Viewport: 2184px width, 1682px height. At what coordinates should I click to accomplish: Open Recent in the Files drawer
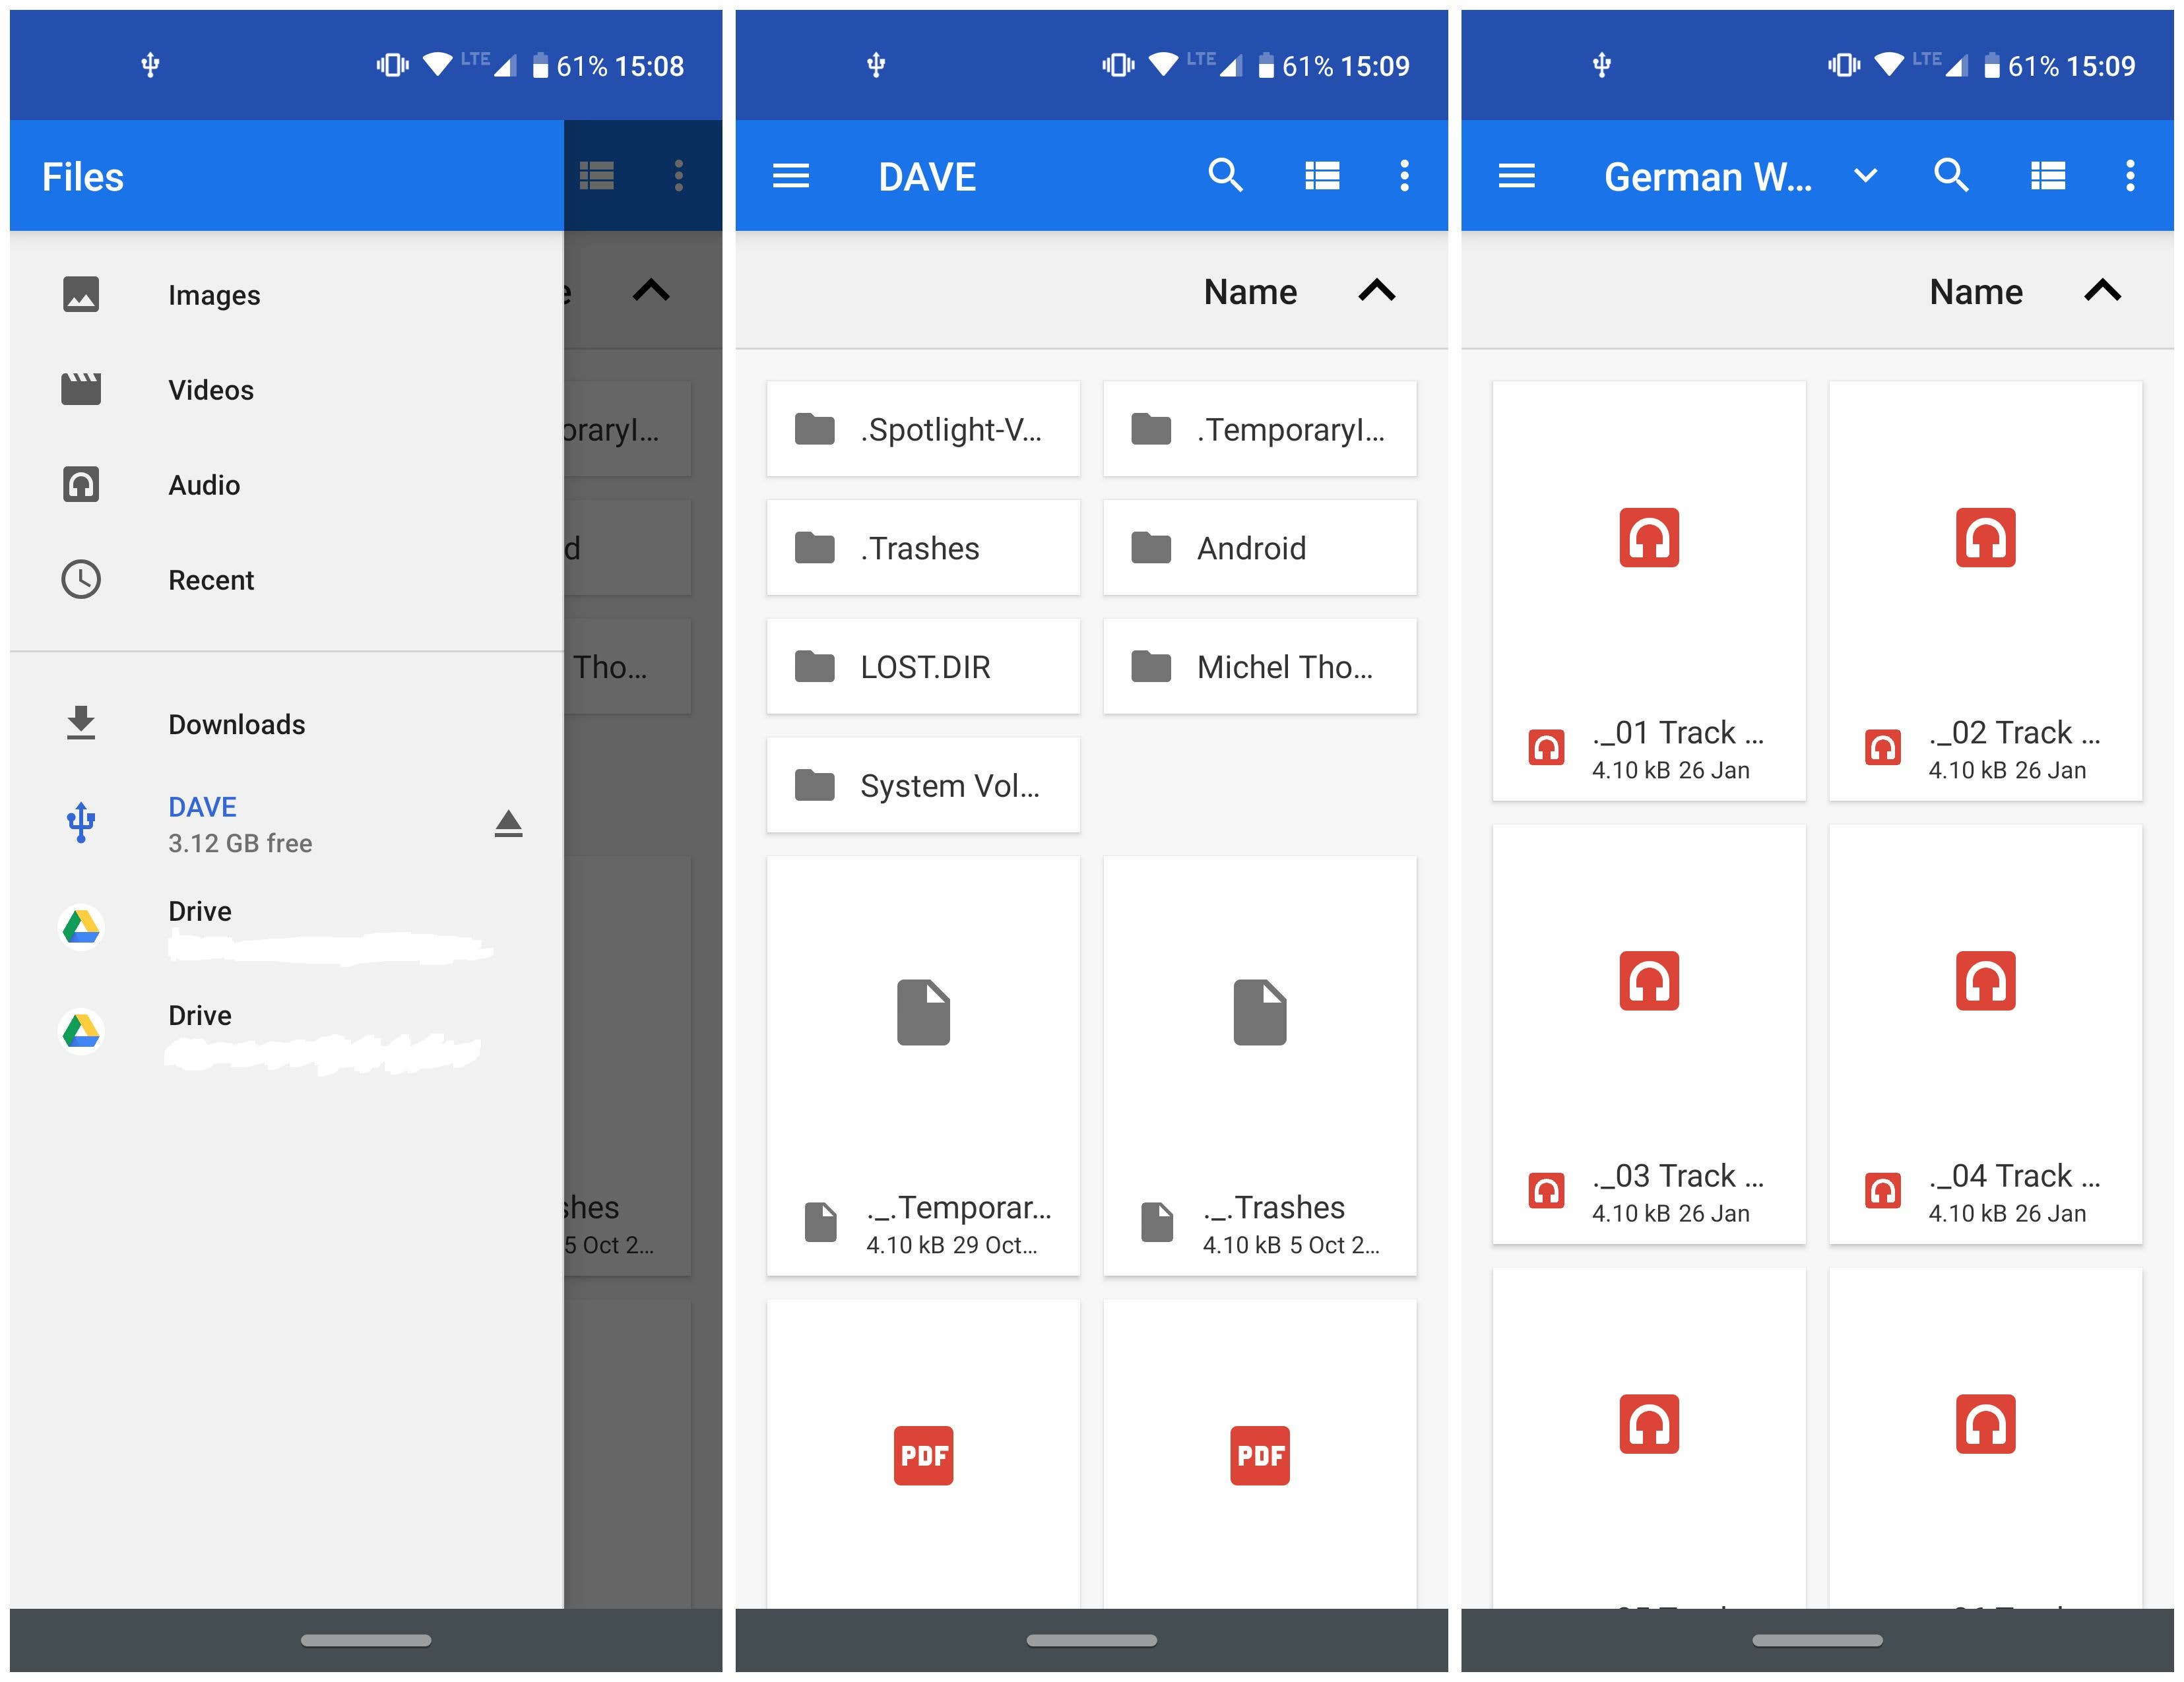(x=211, y=580)
